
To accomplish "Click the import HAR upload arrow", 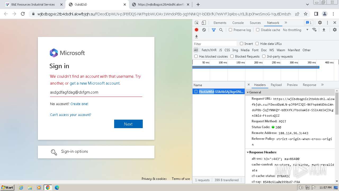I will coord(324,30).
